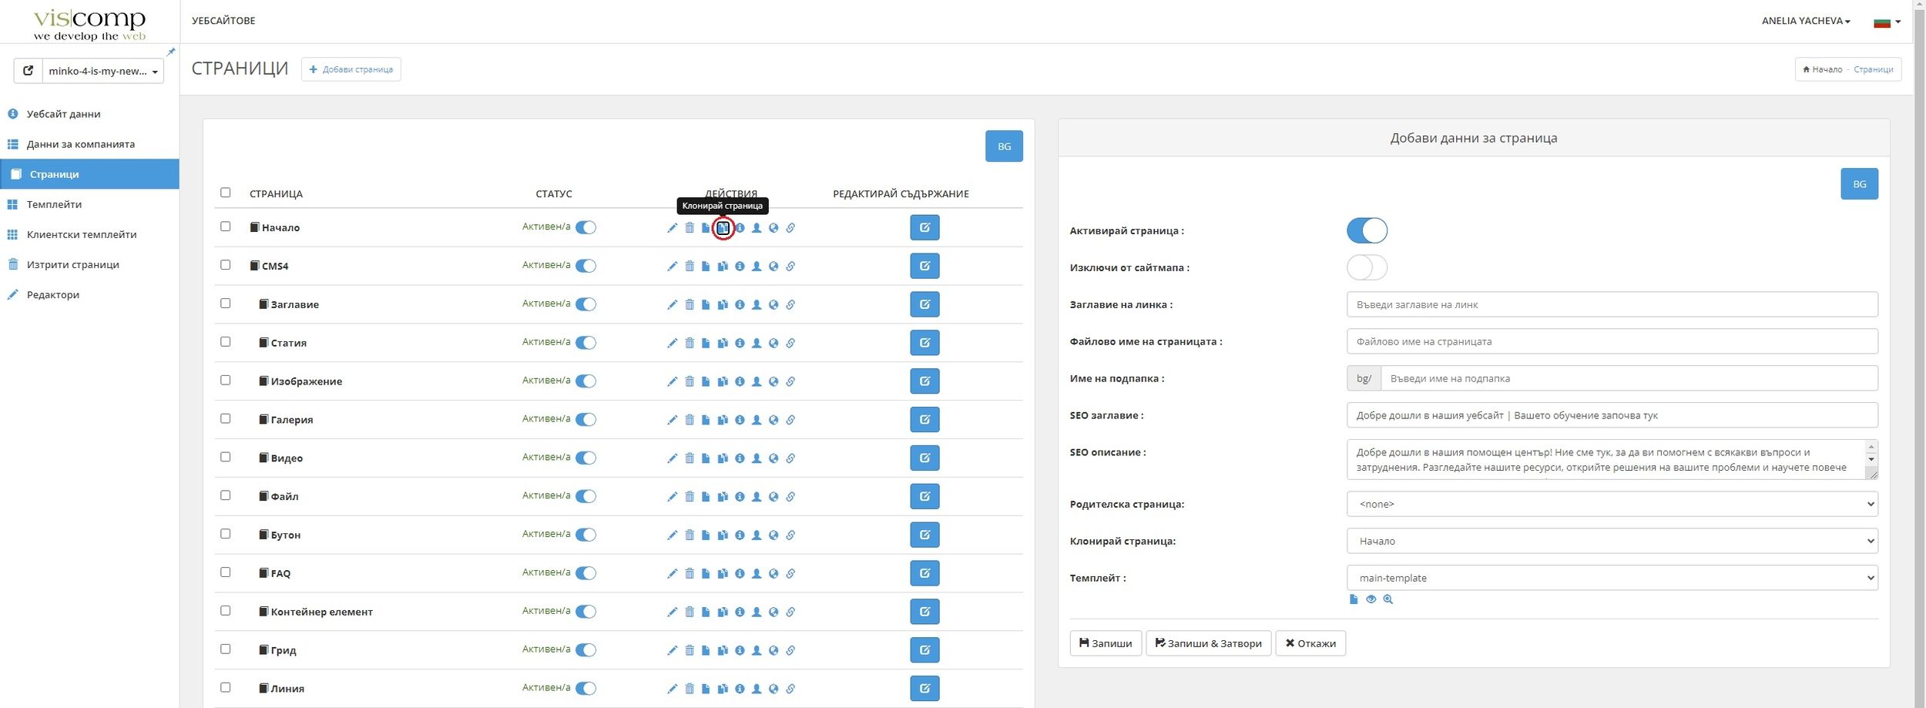Go to Изтрити страници in sidebar
This screenshot has width=1926, height=708.
(72, 264)
